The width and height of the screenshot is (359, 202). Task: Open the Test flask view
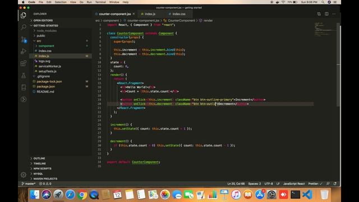24,75
